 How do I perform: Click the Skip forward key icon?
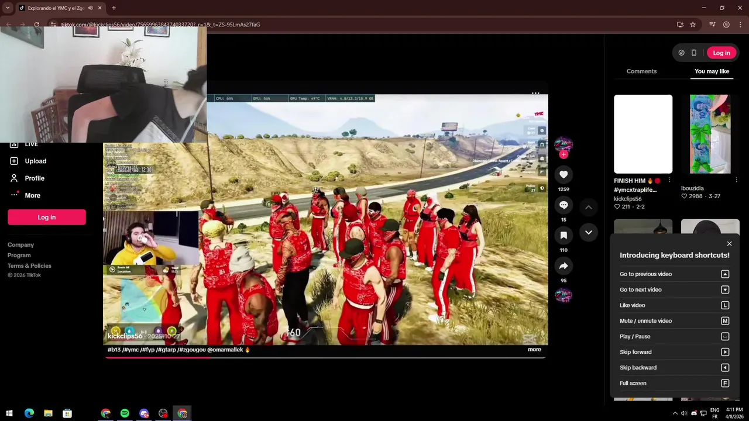click(725, 352)
